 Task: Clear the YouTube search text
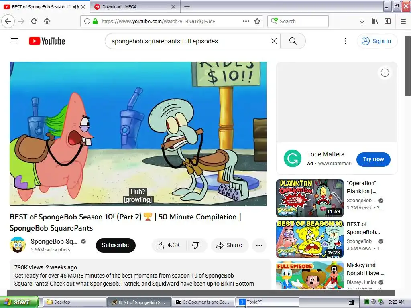(x=274, y=41)
